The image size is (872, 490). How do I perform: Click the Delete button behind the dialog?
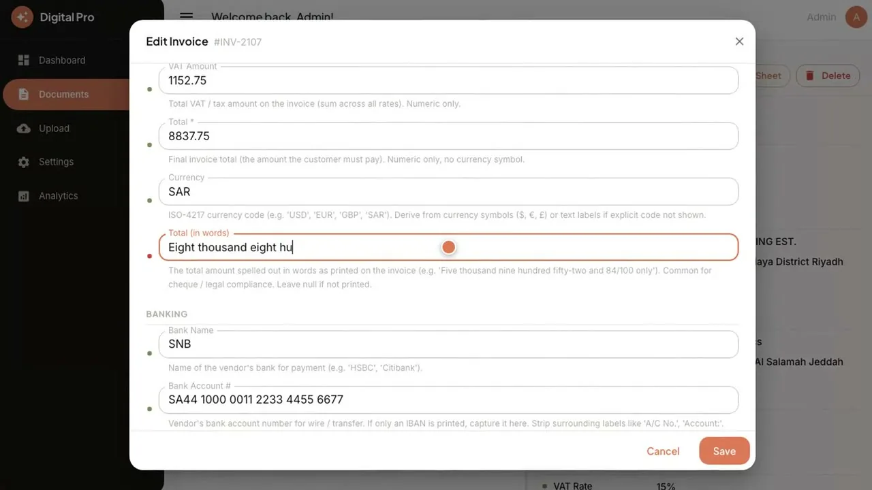(828, 76)
